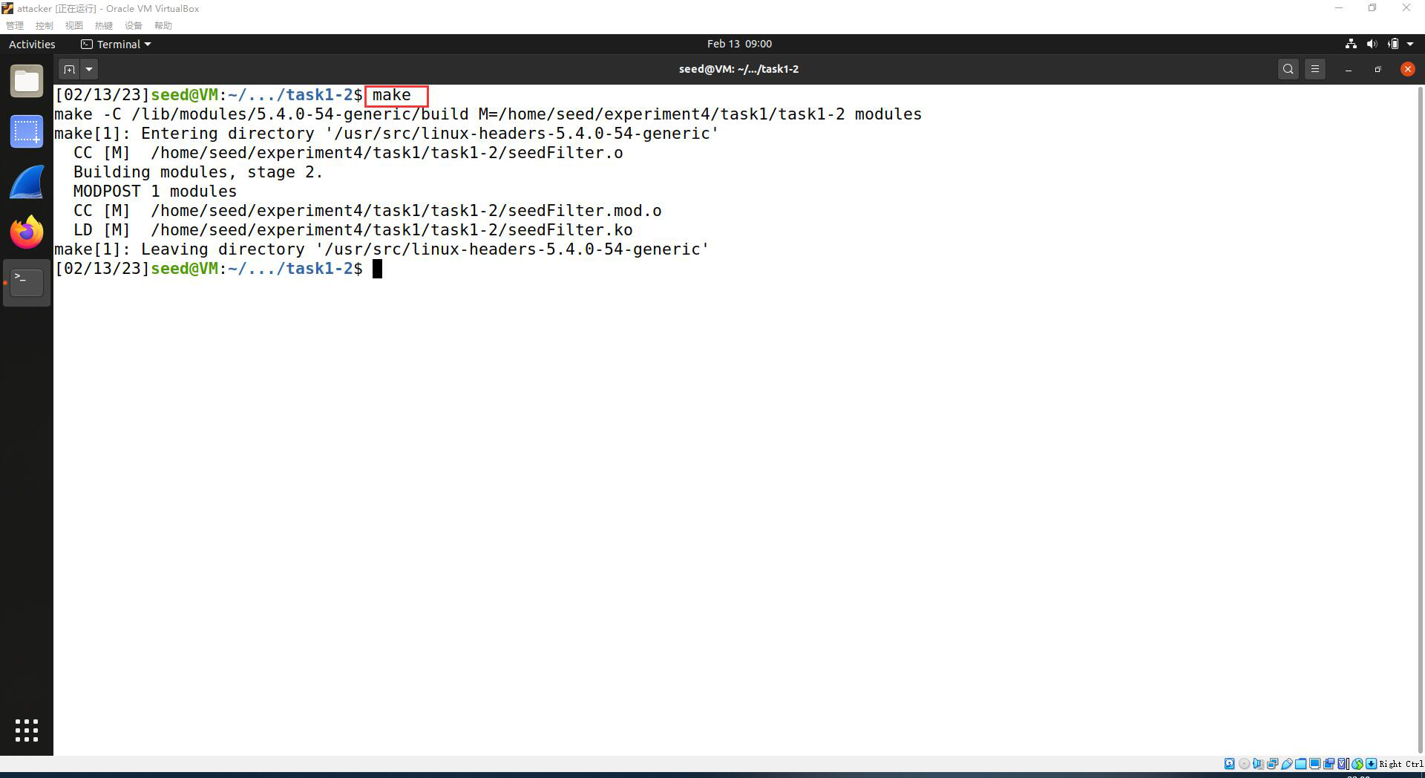Image resolution: width=1425 pixels, height=778 pixels.
Task: Open the Wireshark application from the dock
Action: coord(27,182)
